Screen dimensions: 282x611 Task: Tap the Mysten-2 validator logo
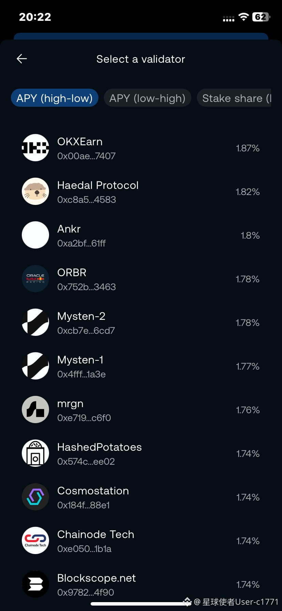click(35, 322)
